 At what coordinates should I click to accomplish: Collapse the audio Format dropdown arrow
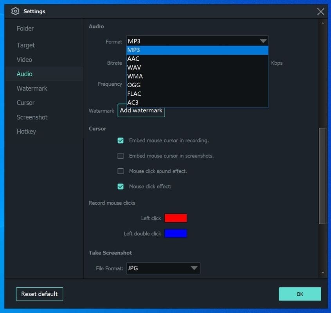pyautogui.click(x=263, y=41)
